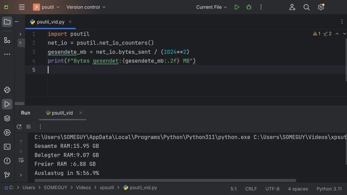347x195 pixels.
Task: Close the psutil_vid run tab
Action: 81,113
